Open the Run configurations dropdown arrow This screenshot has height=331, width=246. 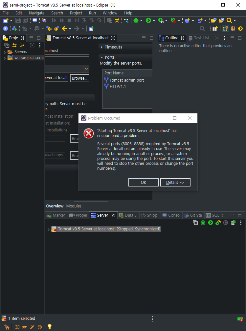154,20
